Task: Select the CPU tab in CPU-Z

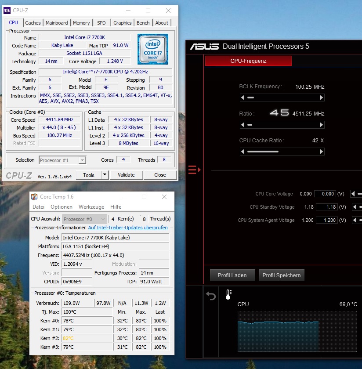Action: (14, 22)
